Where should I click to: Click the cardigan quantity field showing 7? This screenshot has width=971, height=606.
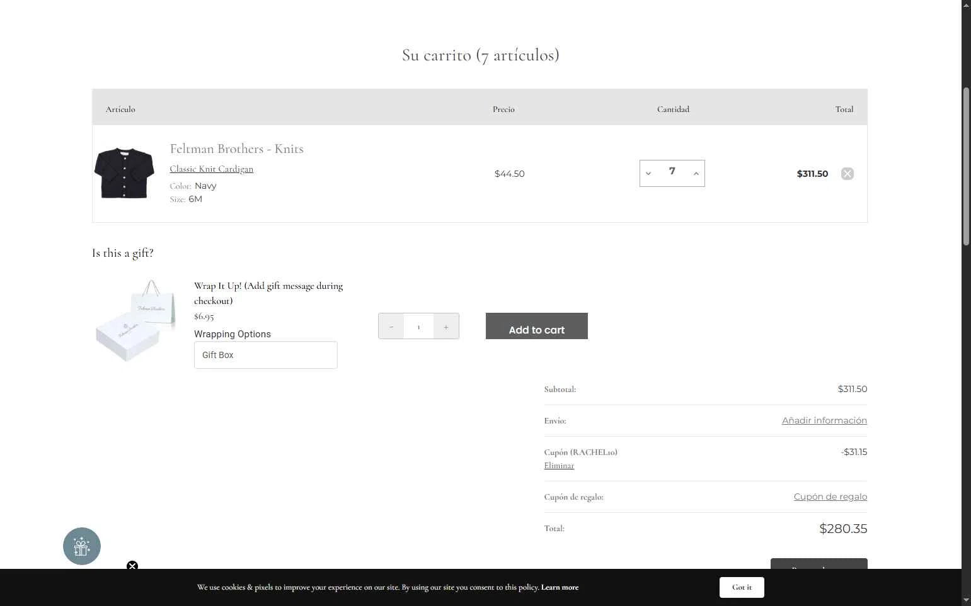point(672,172)
